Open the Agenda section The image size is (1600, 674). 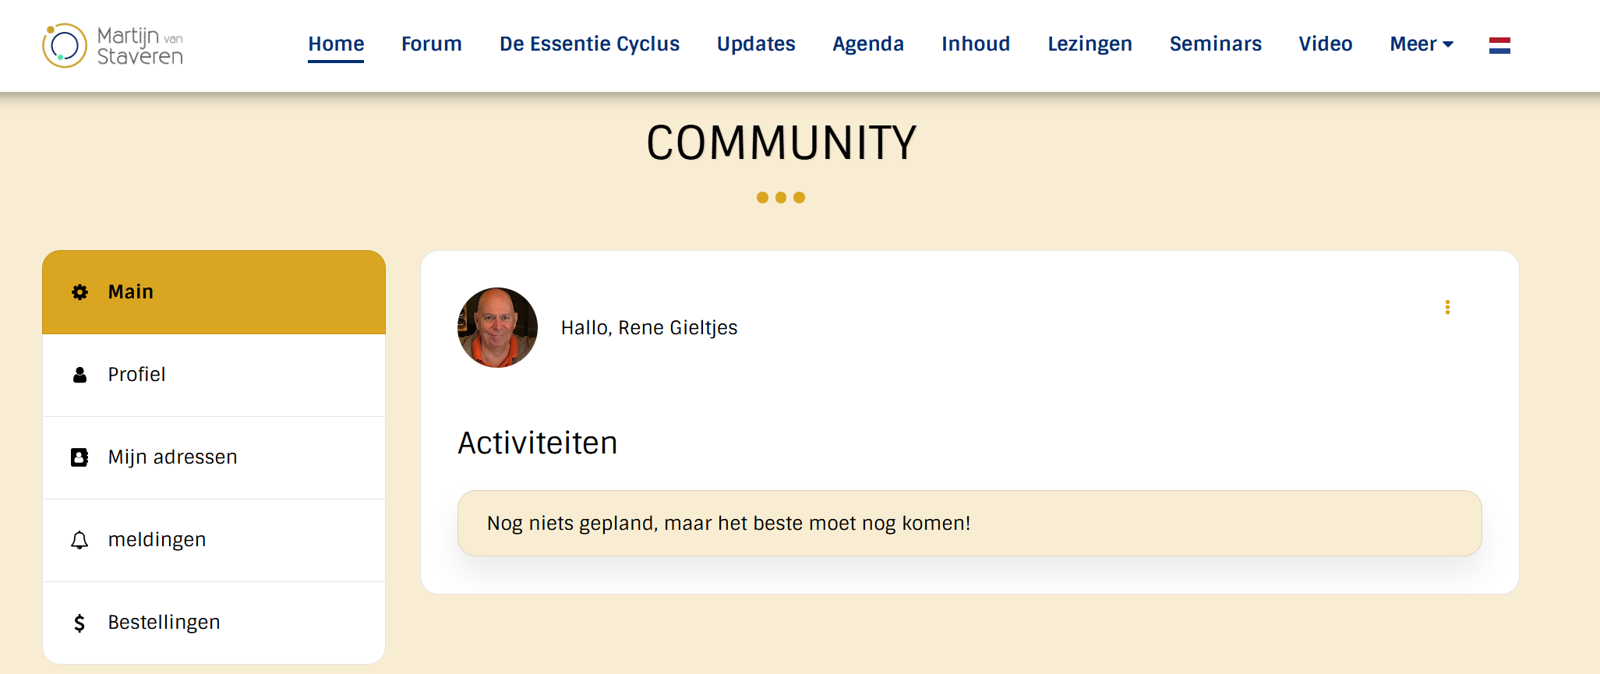[x=868, y=44]
